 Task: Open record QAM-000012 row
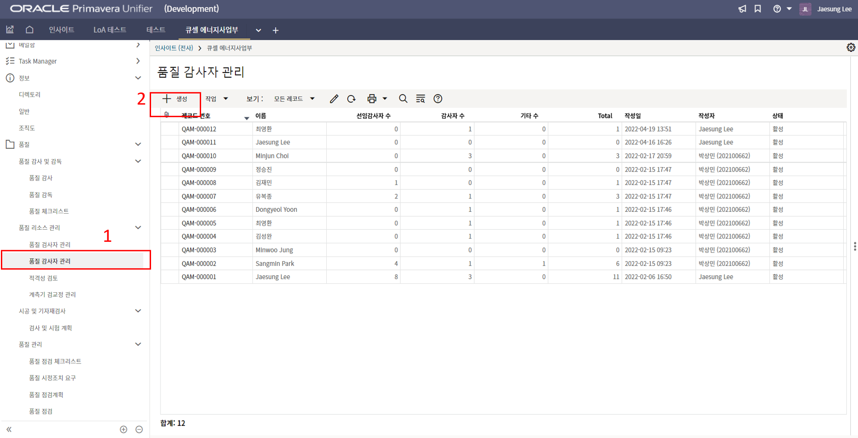coord(199,129)
